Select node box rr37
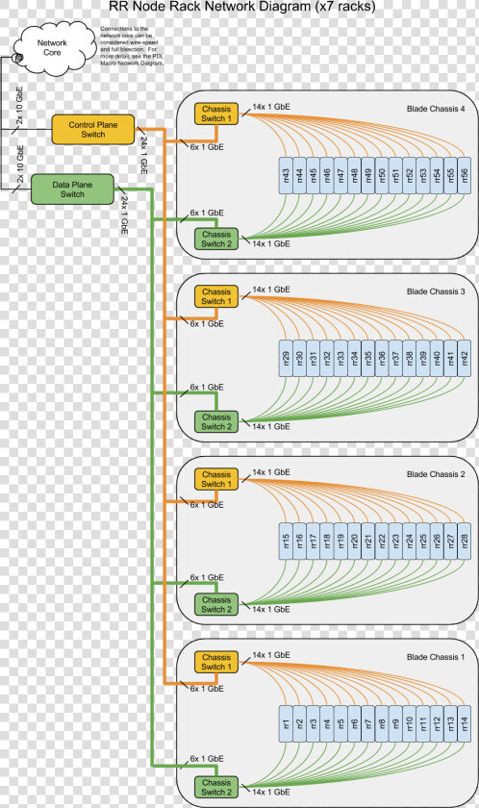The height and width of the screenshot is (808, 479). [x=395, y=359]
